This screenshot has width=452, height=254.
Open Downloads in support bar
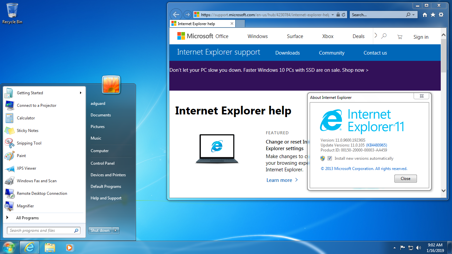click(288, 53)
